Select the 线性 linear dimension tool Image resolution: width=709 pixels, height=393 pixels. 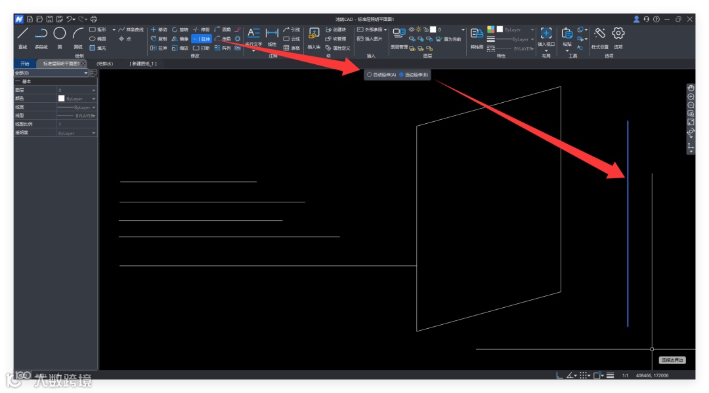[x=272, y=38]
